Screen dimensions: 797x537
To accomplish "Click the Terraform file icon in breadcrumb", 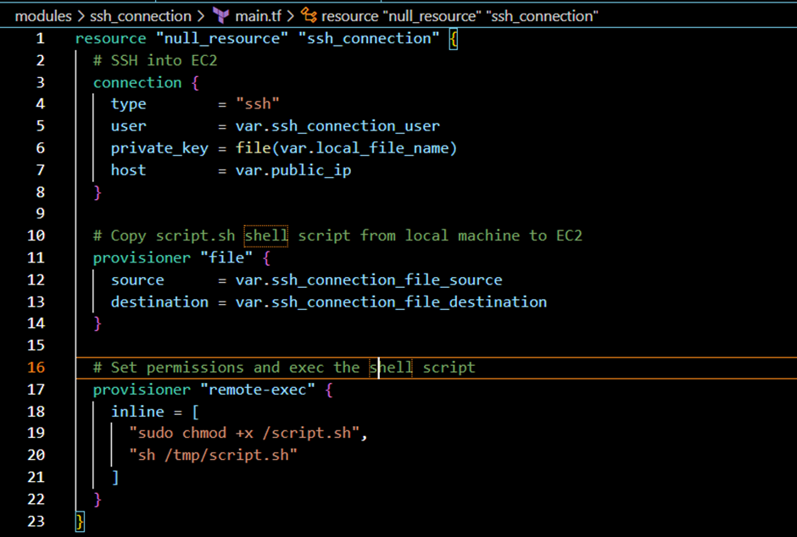I will [x=221, y=15].
